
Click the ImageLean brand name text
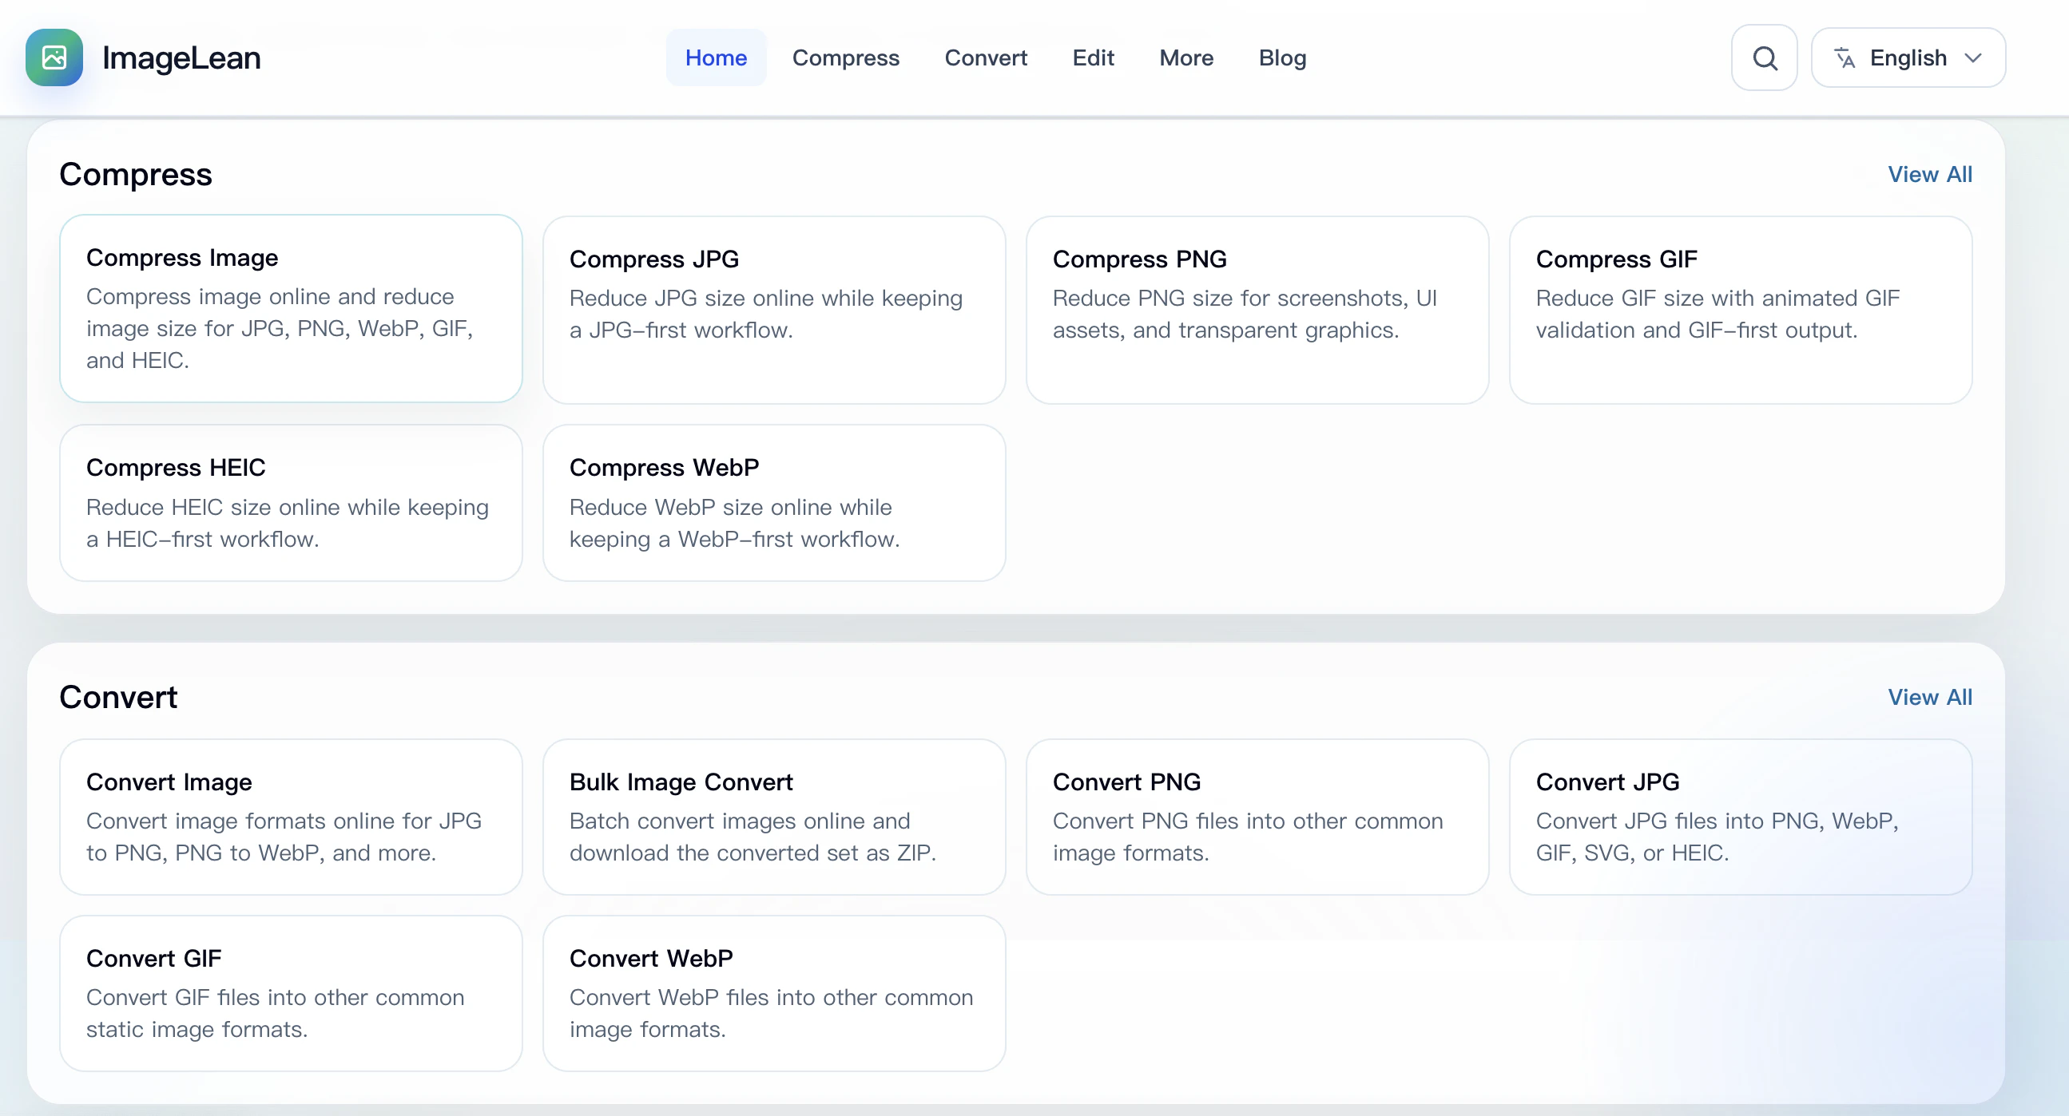(181, 57)
